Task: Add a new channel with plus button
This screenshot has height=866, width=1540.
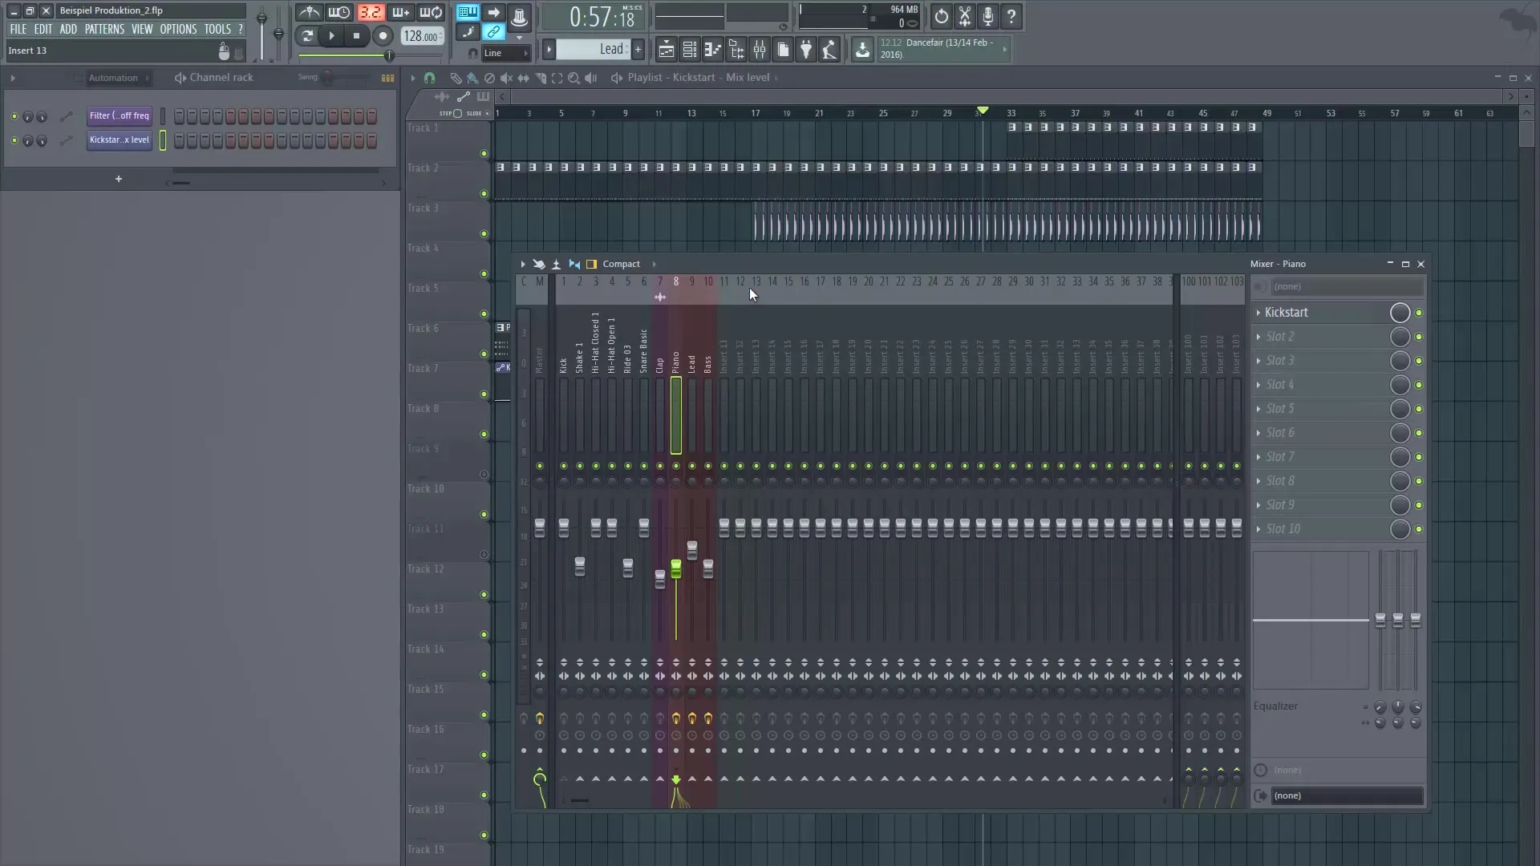Action: tap(119, 179)
